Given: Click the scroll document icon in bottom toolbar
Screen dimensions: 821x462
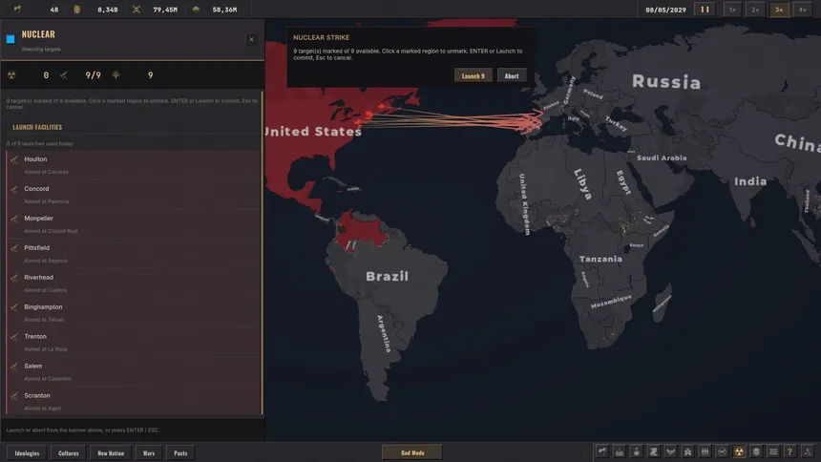Looking at the screenshot, I should pyautogui.click(x=653, y=451).
